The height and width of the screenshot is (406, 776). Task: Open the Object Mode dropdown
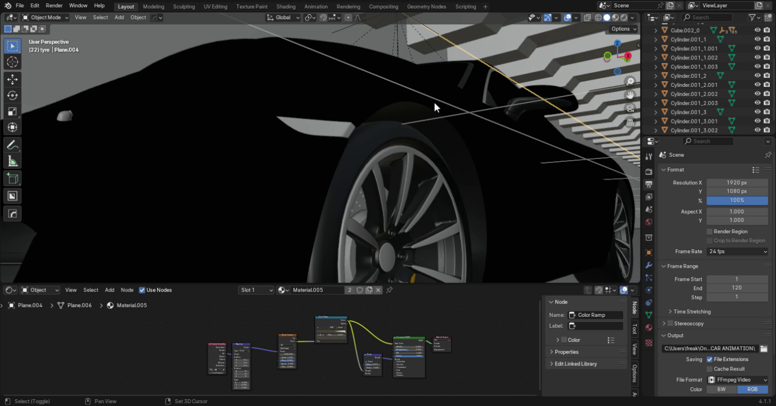click(x=45, y=17)
